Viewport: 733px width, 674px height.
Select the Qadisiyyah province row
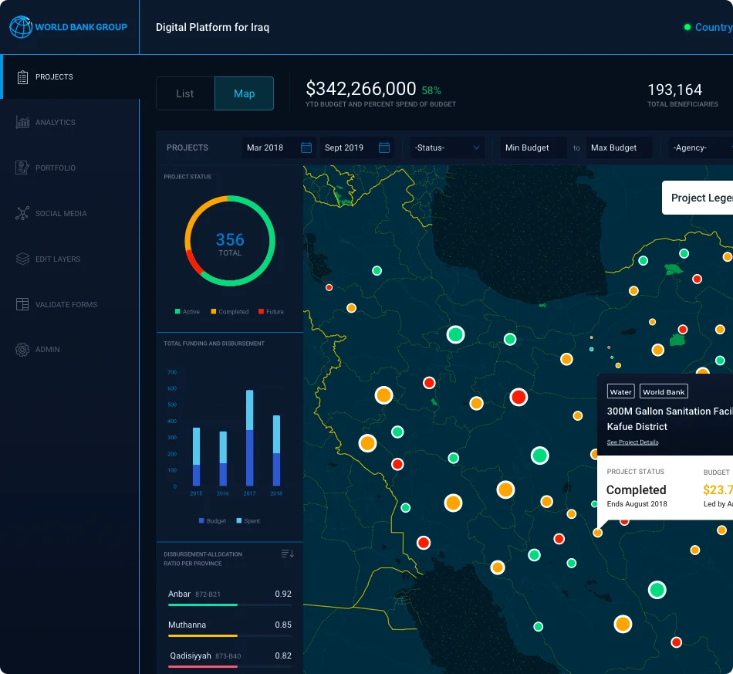(x=230, y=659)
